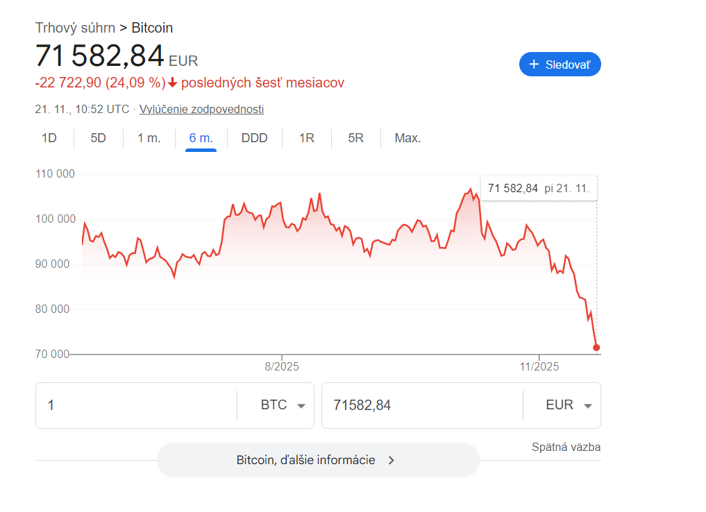Click the Spätná väzba feedback link

pyautogui.click(x=566, y=447)
